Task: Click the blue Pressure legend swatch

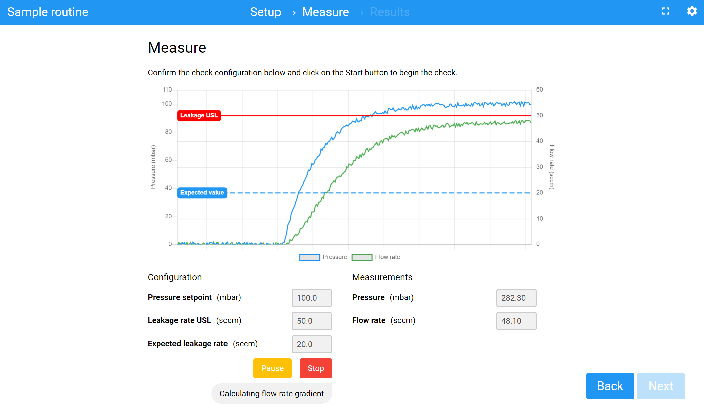Action: click(x=309, y=257)
